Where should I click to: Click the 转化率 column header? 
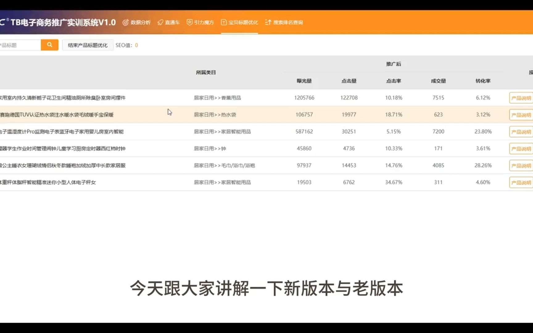click(483, 81)
